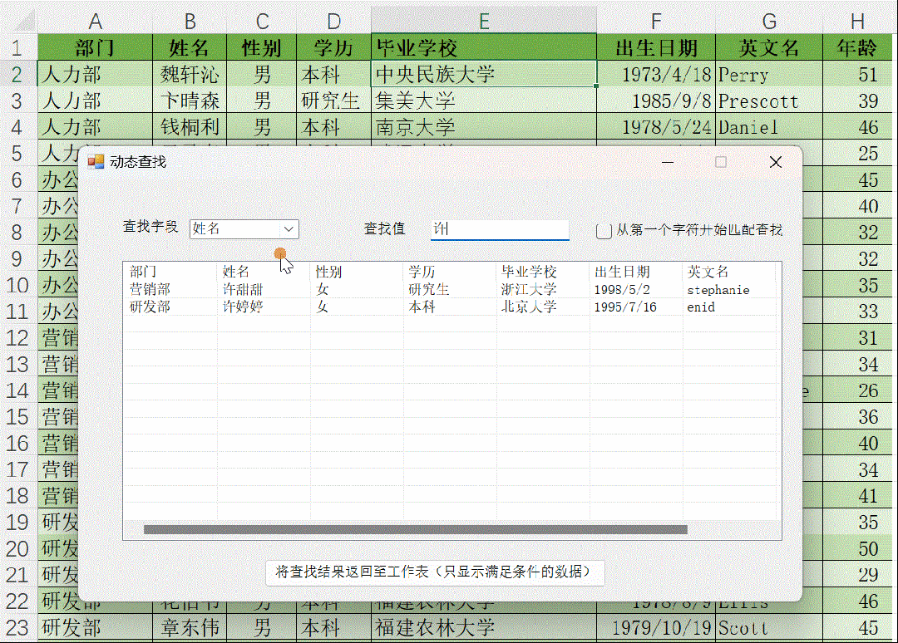This screenshot has height=643, width=898.
Task: Select column G header in the worksheet
Action: click(x=769, y=21)
